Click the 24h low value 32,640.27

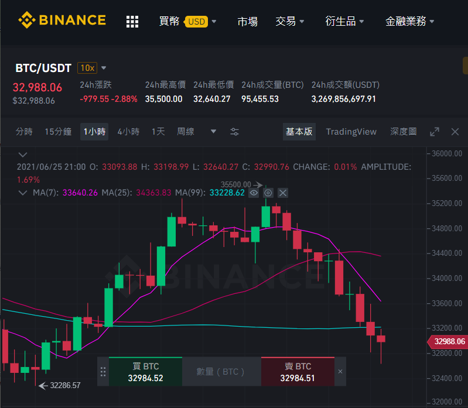point(211,99)
